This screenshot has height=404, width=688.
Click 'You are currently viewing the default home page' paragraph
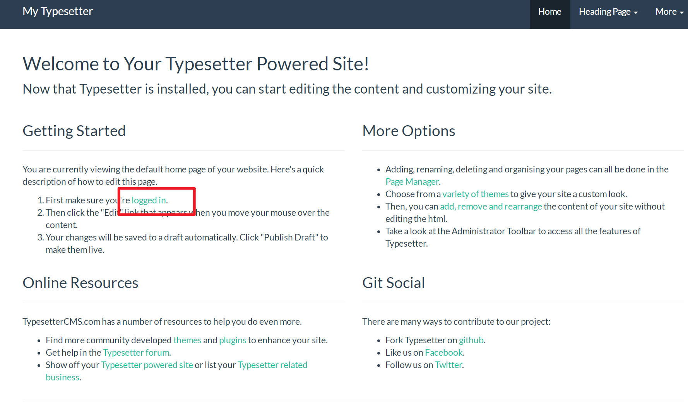173,176
